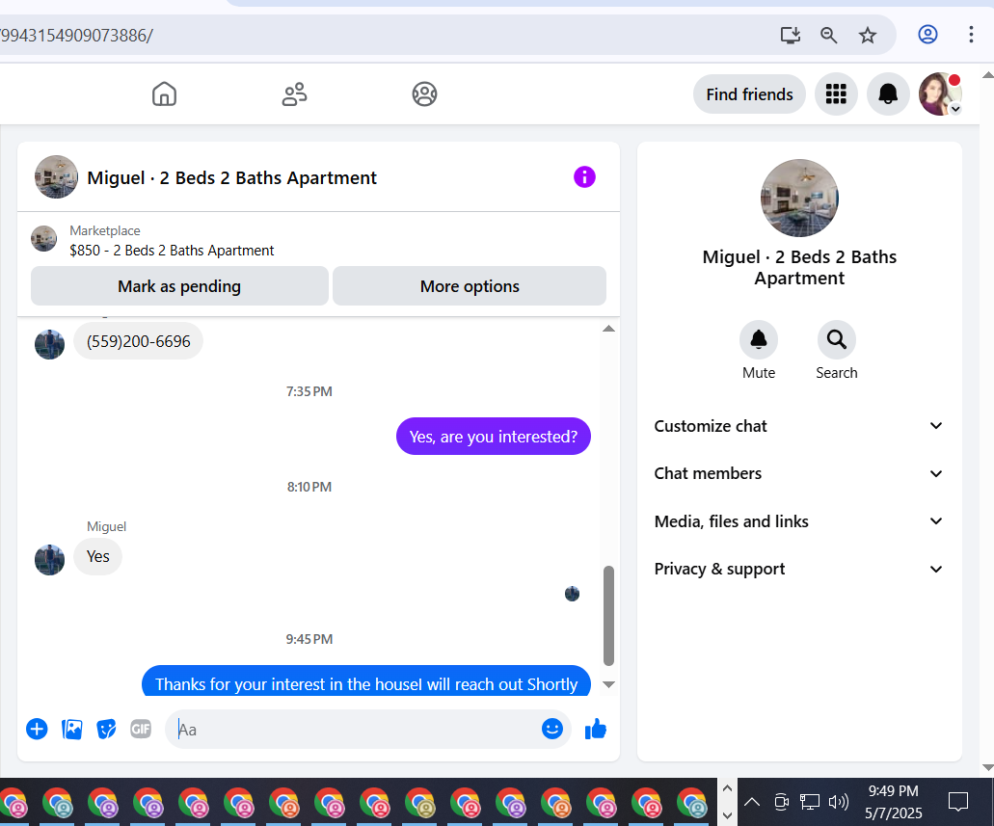994x826 pixels.
Task: Open the network icon in system tray
Action: pos(810,802)
